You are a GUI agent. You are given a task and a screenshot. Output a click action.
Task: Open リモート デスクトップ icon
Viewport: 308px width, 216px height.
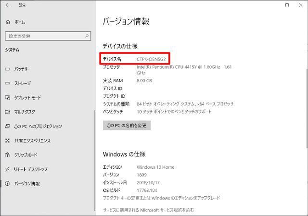[8, 169]
